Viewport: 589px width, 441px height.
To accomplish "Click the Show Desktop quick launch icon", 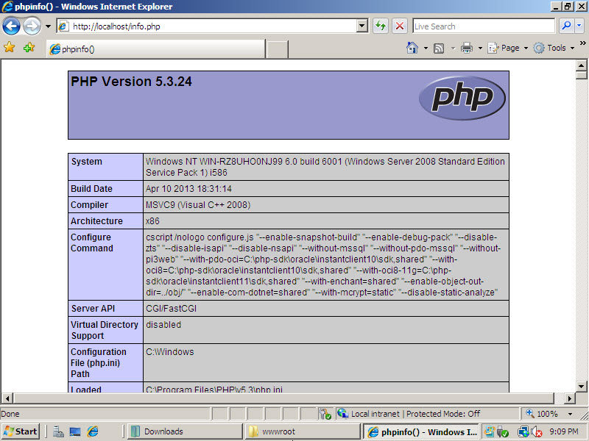I will pyautogui.click(x=75, y=432).
